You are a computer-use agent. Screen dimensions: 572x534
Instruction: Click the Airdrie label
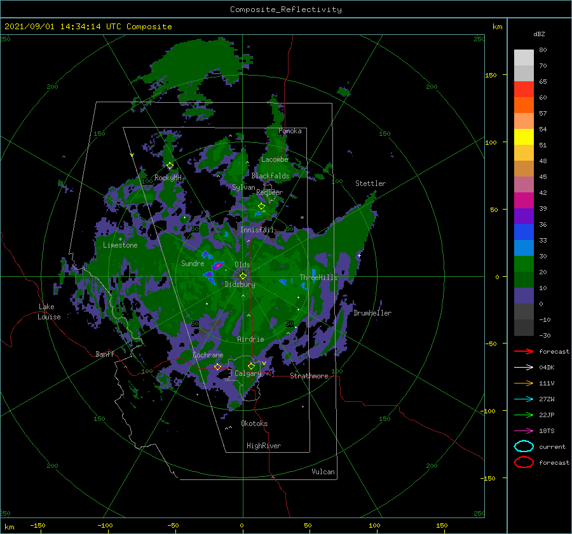coord(250,339)
